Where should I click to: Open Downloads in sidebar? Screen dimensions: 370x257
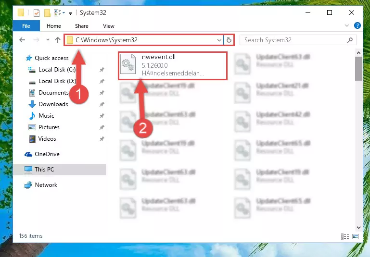pyautogui.click(x=48, y=104)
